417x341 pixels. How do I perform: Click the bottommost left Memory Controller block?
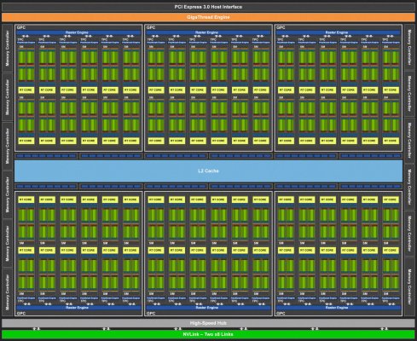tap(8, 292)
